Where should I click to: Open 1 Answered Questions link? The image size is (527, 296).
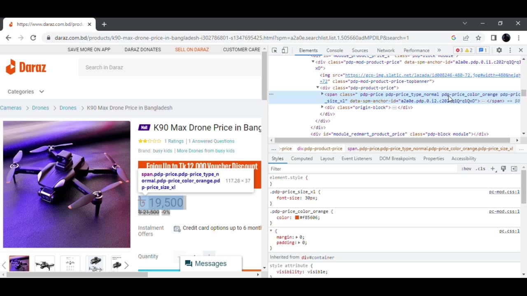tap(211, 141)
